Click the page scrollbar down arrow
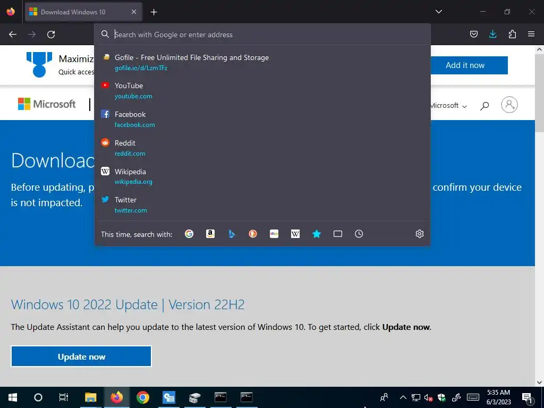The image size is (544, 408). [539, 382]
